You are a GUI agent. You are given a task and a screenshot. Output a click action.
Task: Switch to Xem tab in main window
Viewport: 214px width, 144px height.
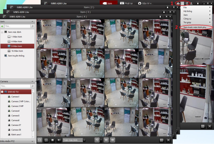109,3
